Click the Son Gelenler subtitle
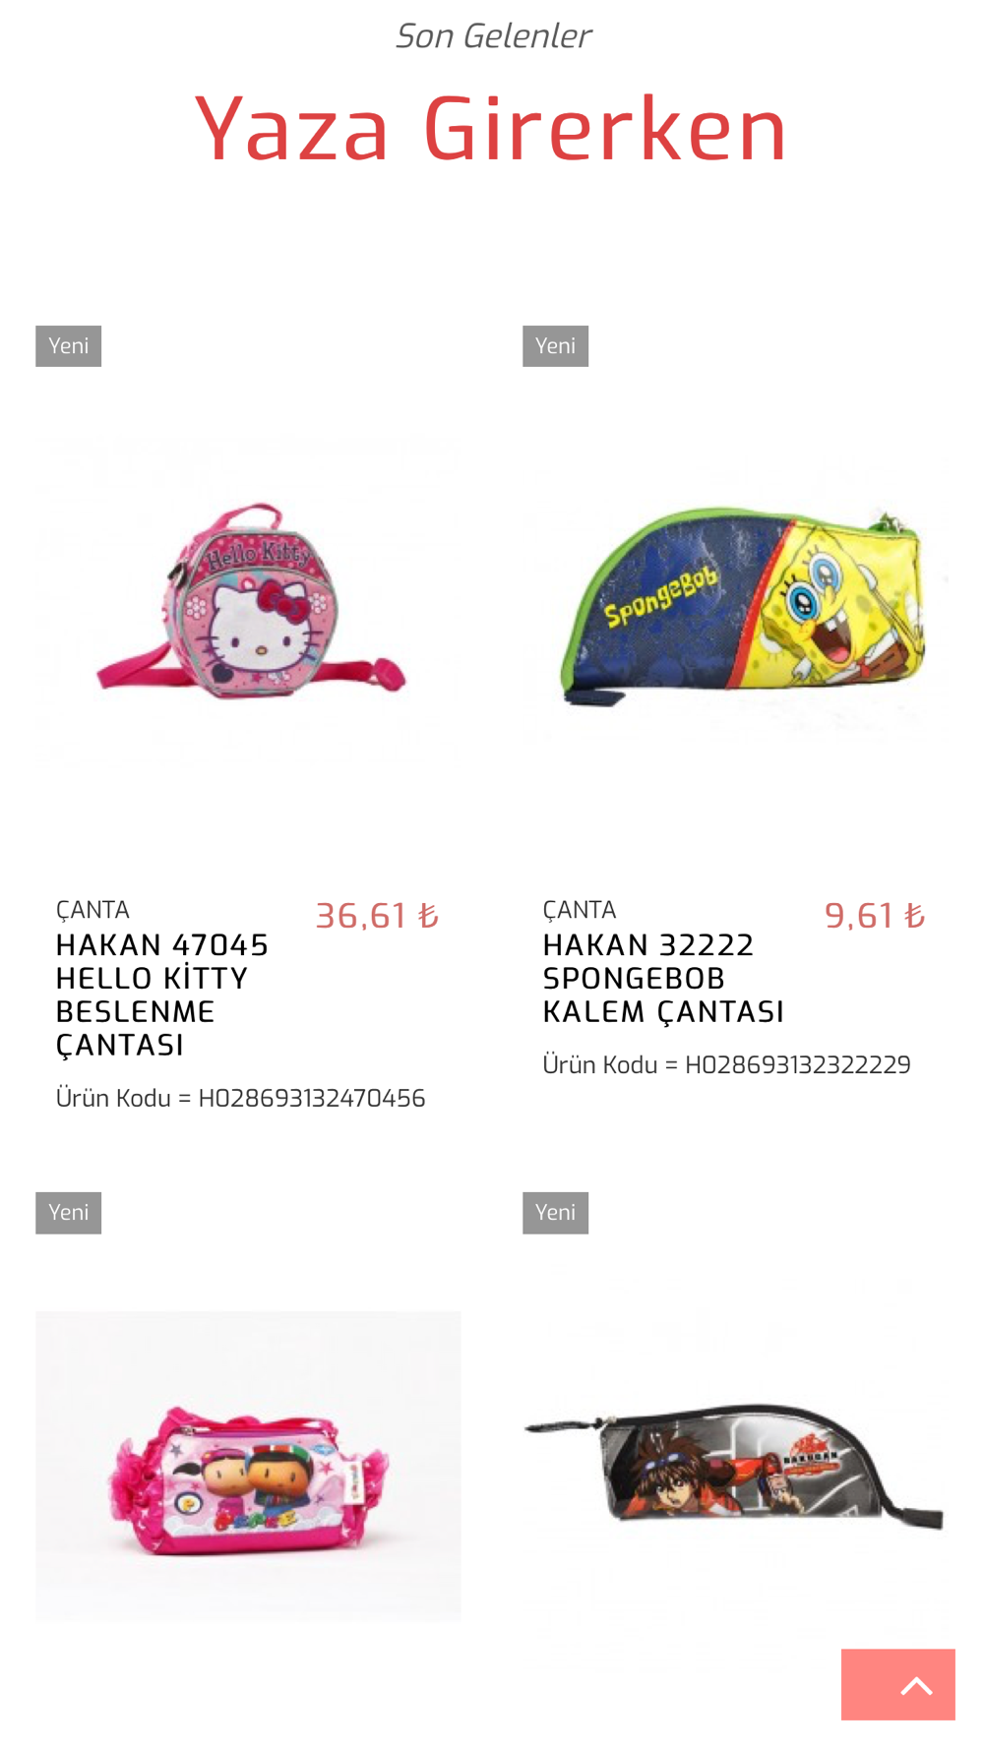This screenshot has height=1749, width=984. 492,36
